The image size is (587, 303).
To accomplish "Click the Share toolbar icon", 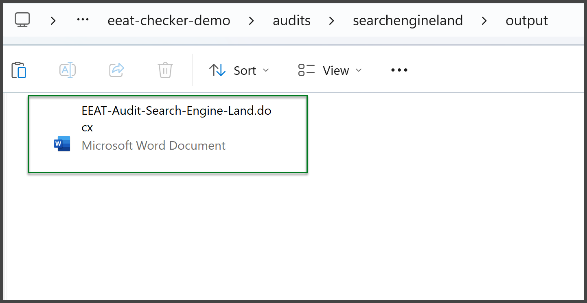I will tap(116, 70).
